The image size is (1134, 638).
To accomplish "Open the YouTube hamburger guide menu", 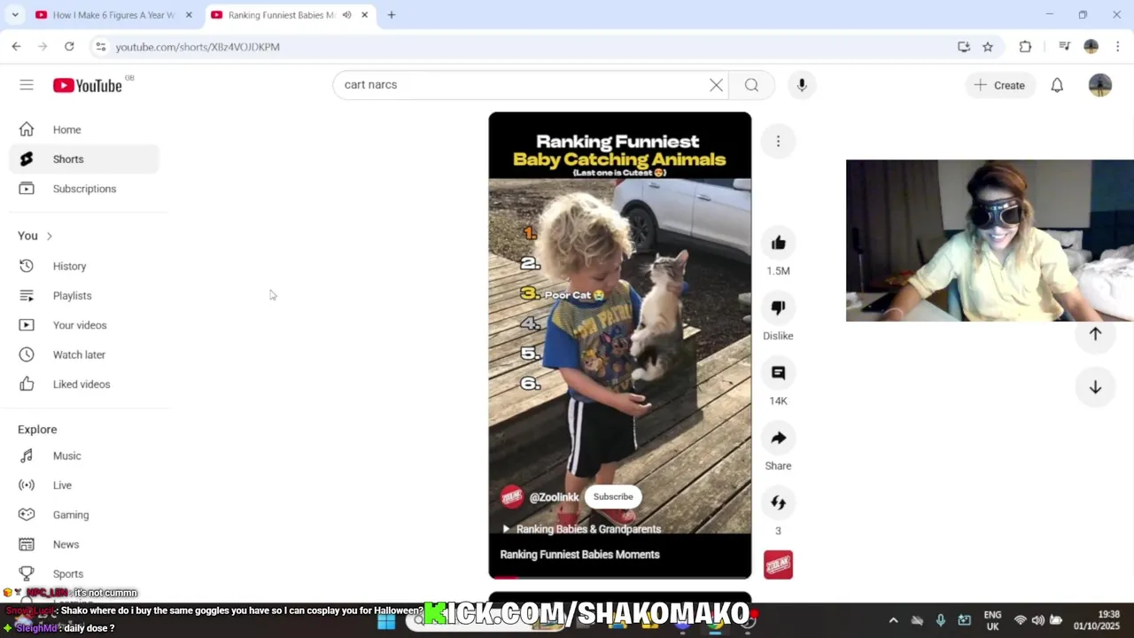I will click(x=27, y=85).
